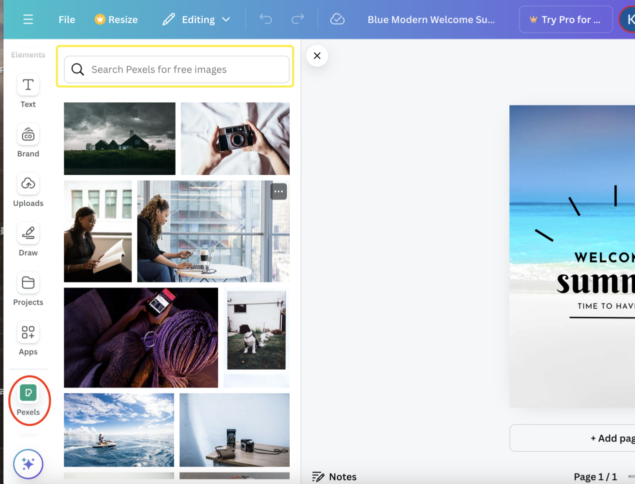Open the File menu
This screenshot has width=635, height=484.
tap(67, 19)
